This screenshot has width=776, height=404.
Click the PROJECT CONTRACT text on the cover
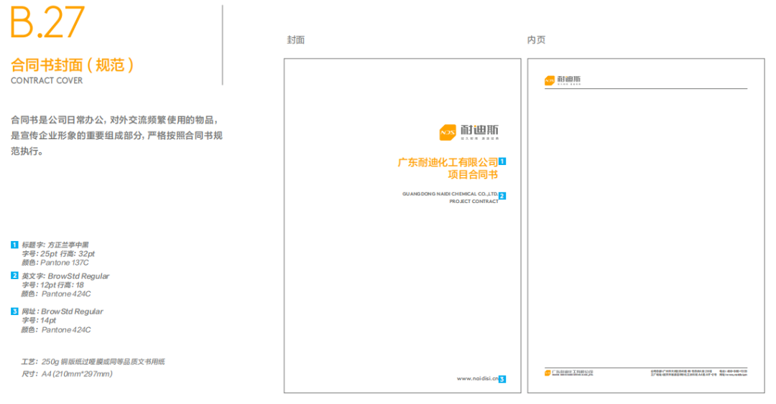474,202
